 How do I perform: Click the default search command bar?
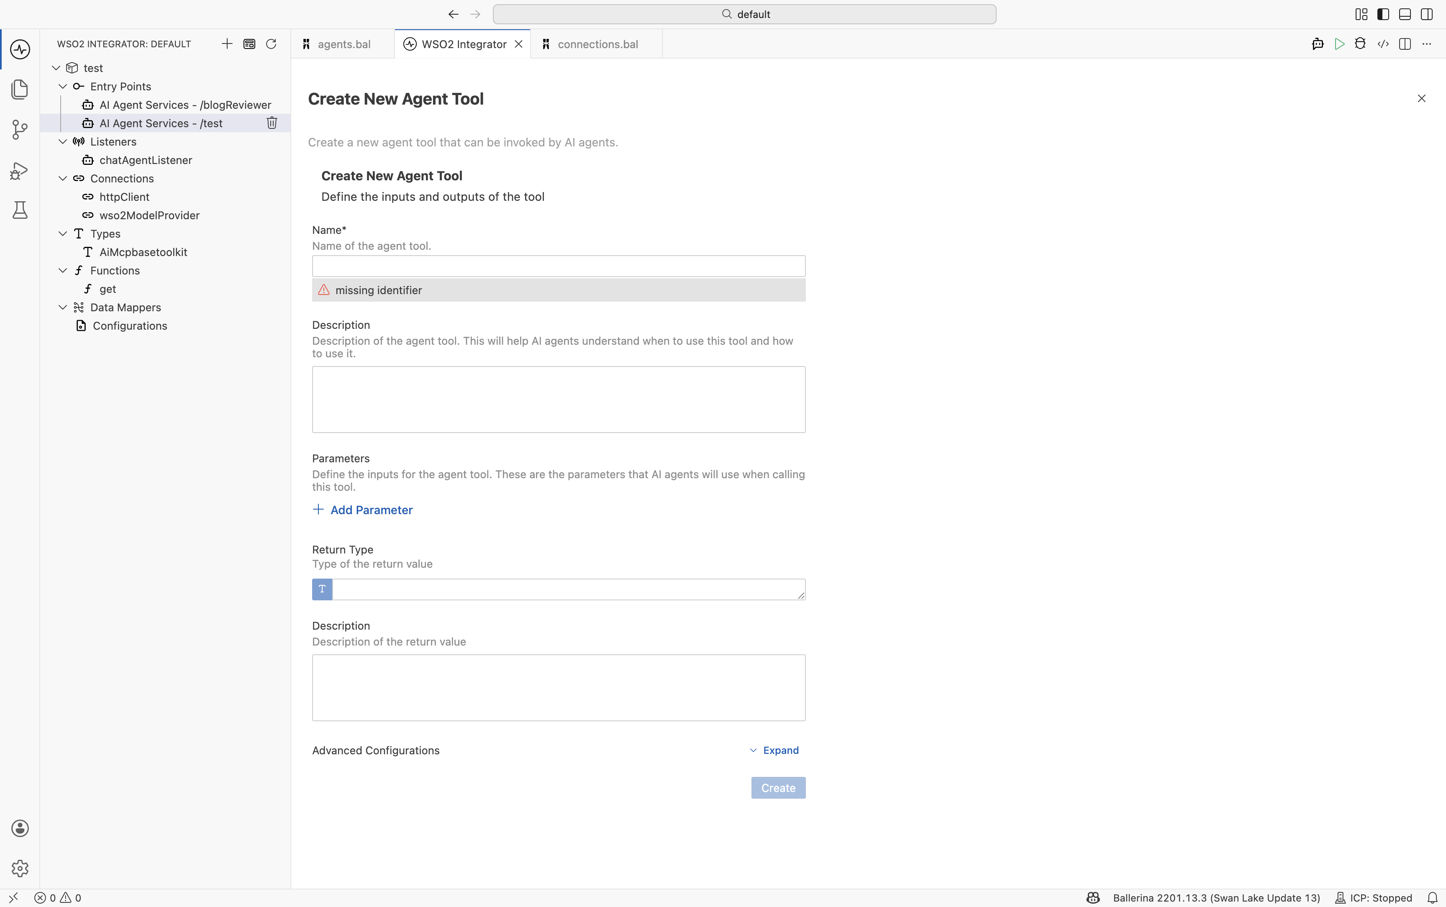click(x=744, y=14)
